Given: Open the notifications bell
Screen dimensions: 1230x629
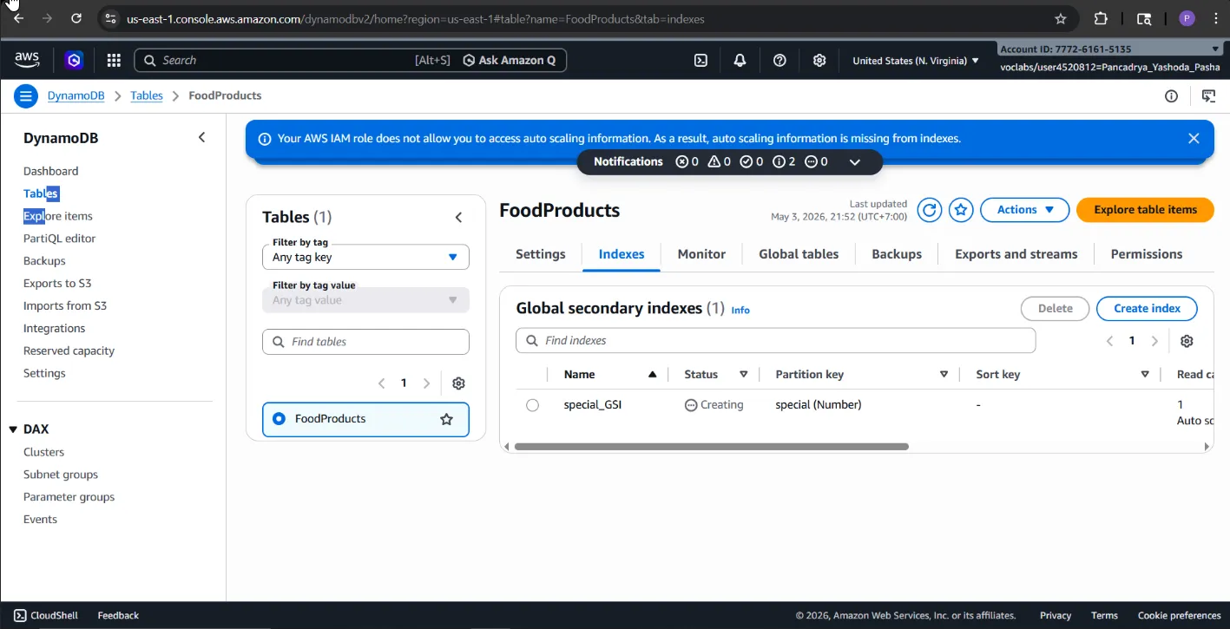Looking at the screenshot, I should [x=740, y=60].
